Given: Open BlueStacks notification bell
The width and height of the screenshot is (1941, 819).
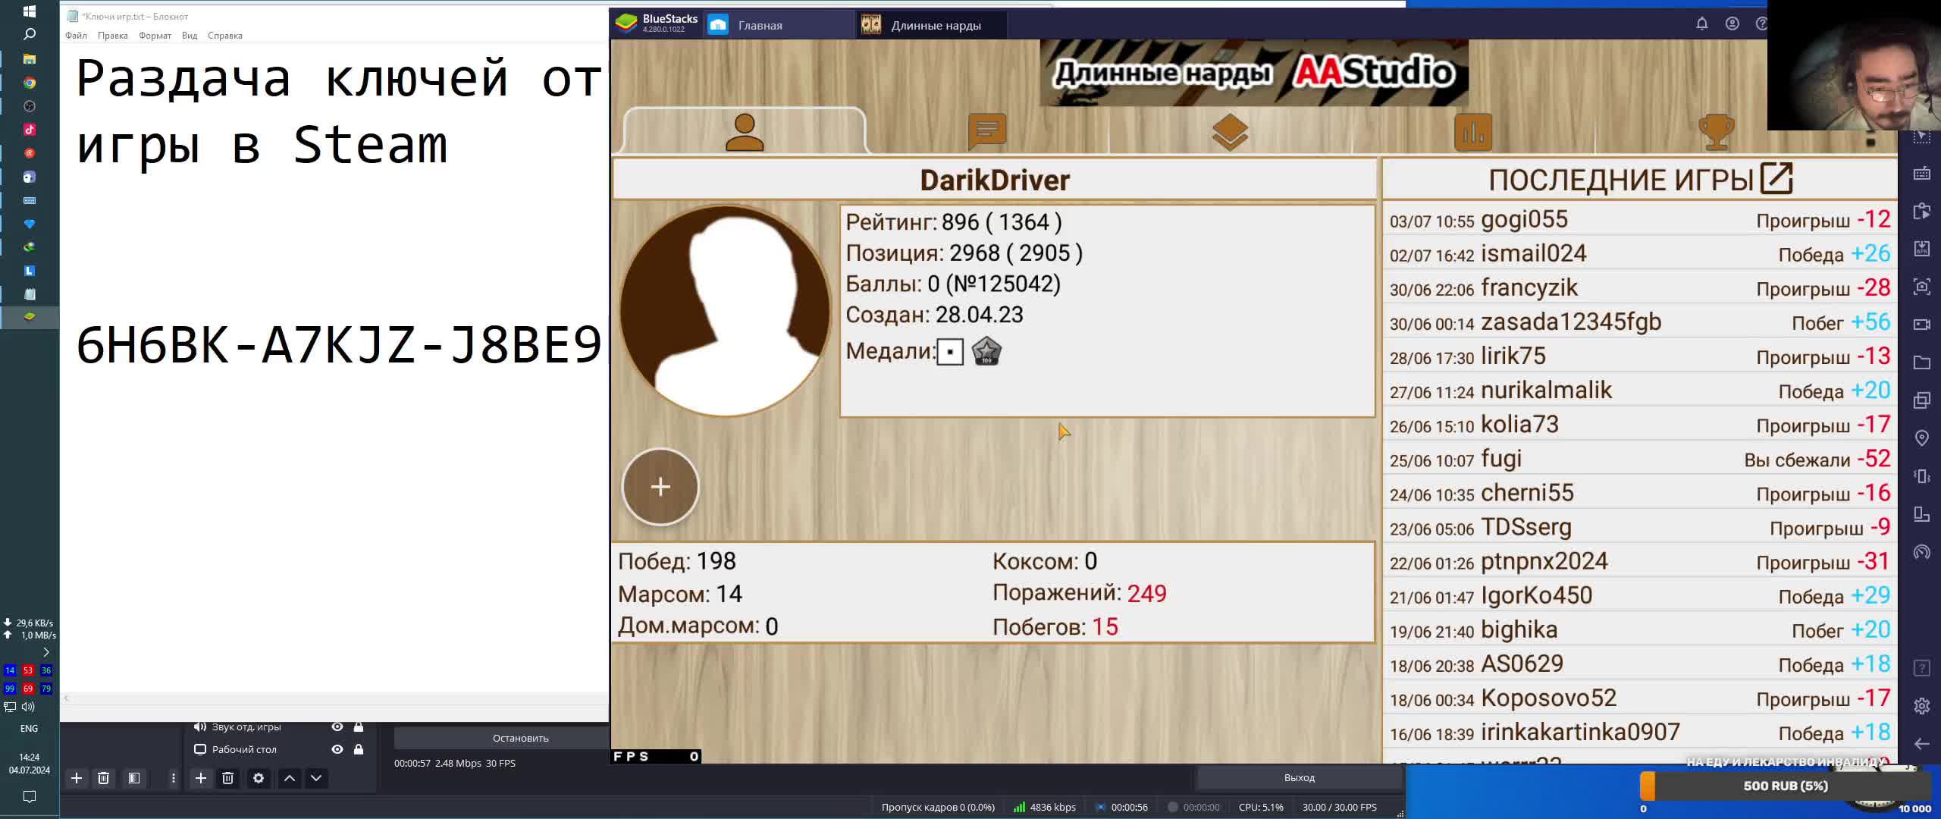Looking at the screenshot, I should pyautogui.click(x=1701, y=24).
